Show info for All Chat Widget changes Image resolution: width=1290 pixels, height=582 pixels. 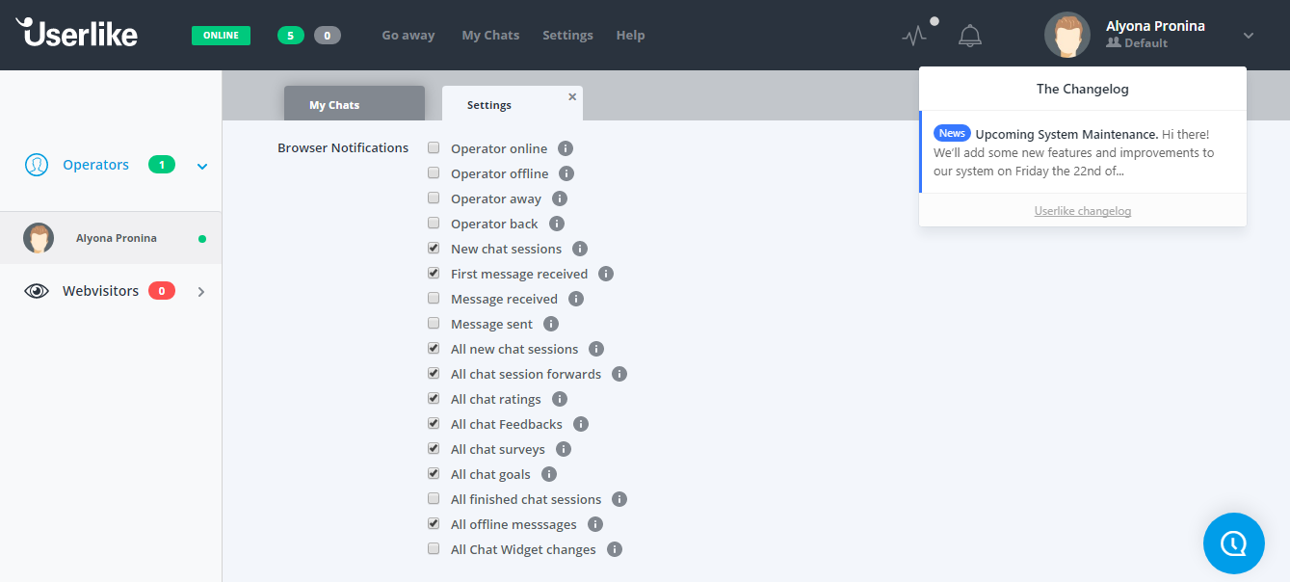click(615, 549)
